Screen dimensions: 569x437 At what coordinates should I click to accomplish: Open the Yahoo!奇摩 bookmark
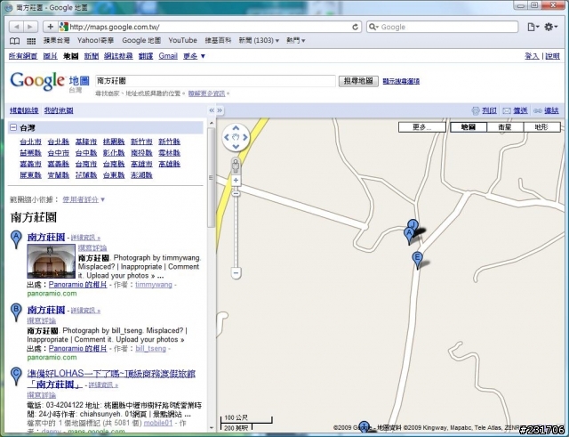pos(95,40)
